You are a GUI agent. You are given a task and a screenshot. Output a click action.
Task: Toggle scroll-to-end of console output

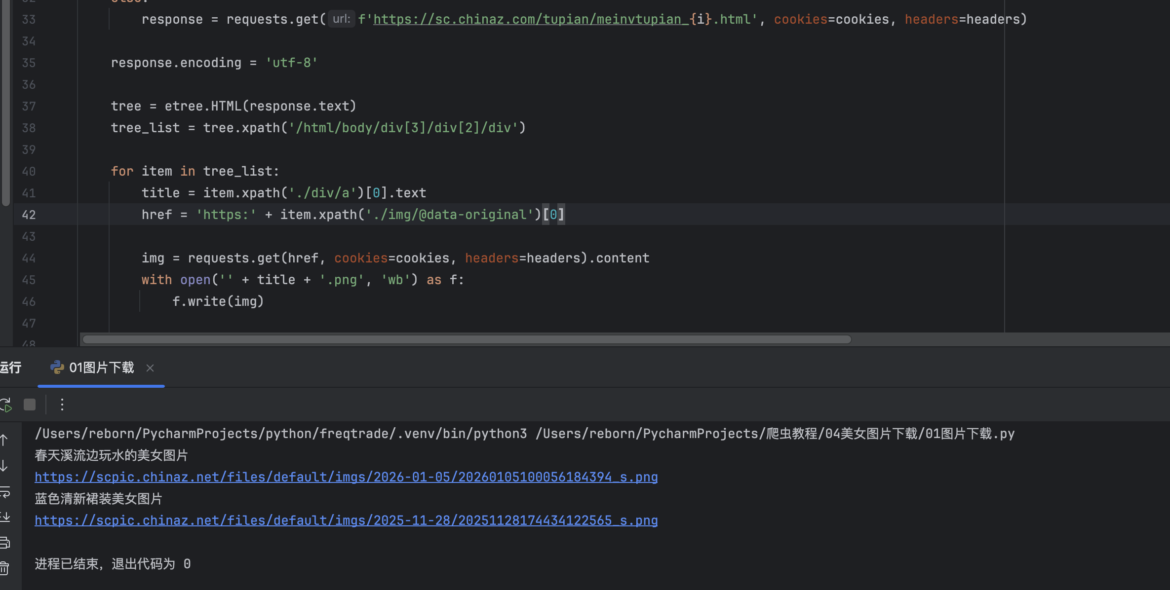click(x=5, y=517)
